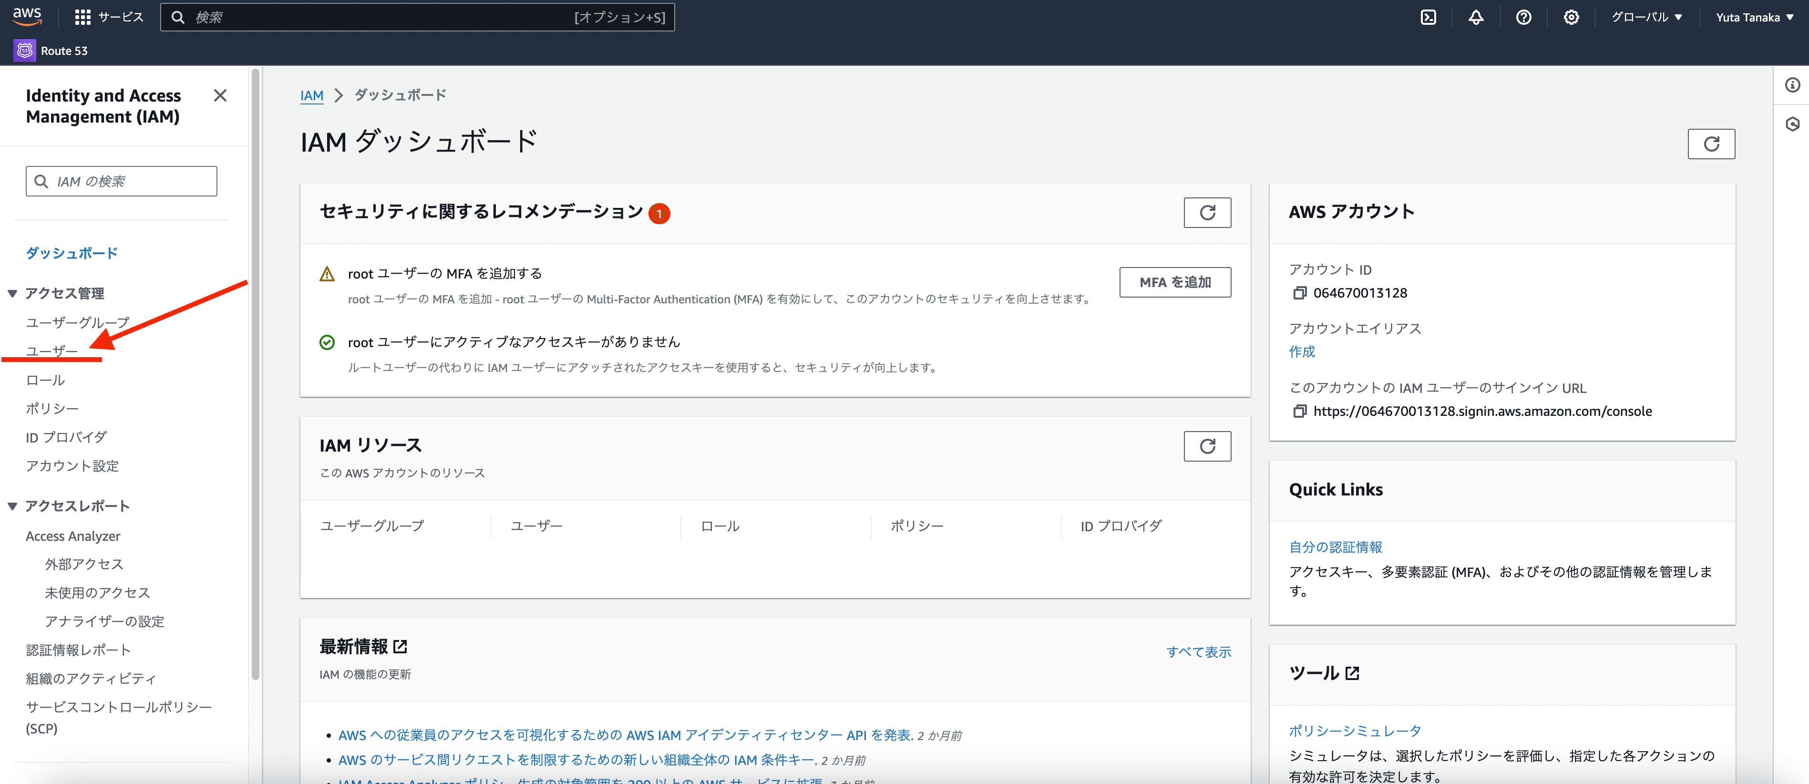Screen dimensions: 1809x784
Task: Open Access Analyzer in the sidebar
Action: (73, 536)
